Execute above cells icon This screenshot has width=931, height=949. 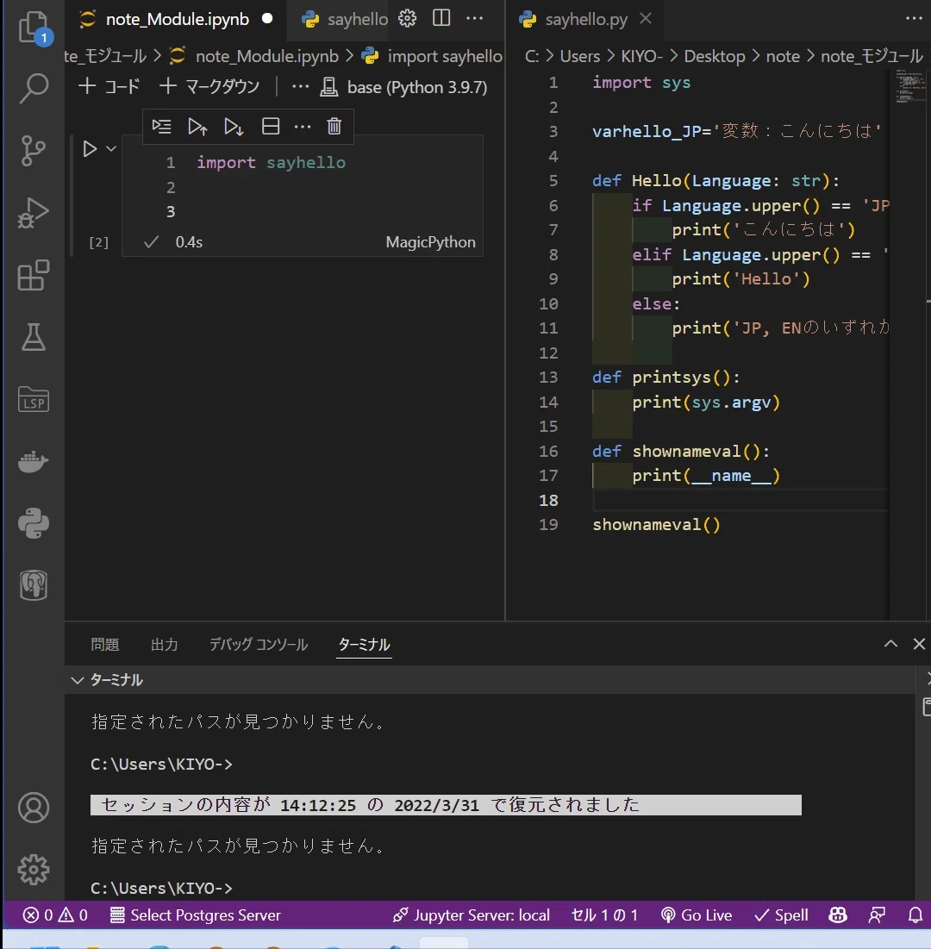(197, 127)
